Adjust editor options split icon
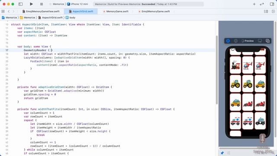 [x=266, y=11]
